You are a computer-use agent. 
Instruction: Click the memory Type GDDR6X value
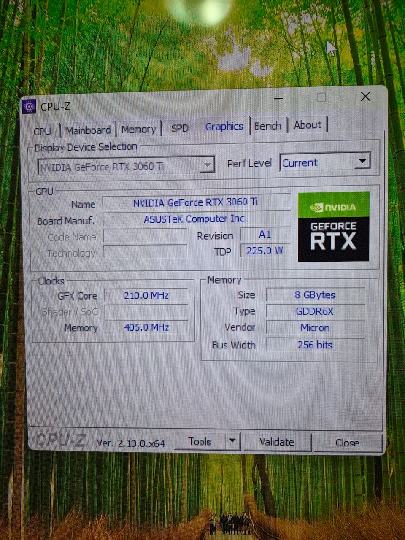(315, 311)
